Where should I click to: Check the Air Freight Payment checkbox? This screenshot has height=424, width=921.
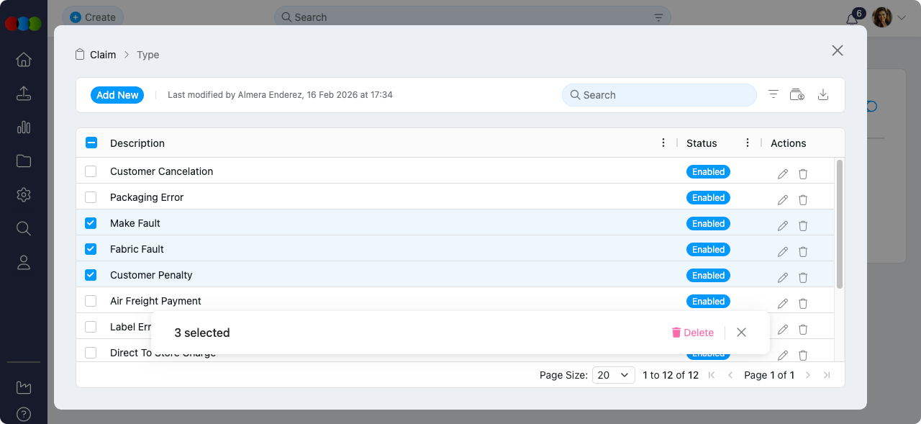91,301
